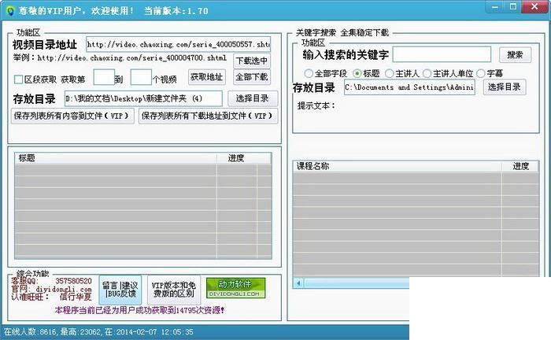This screenshot has height=340, width=551.
Task: Click the 搜索 button
Action: pyautogui.click(x=515, y=55)
